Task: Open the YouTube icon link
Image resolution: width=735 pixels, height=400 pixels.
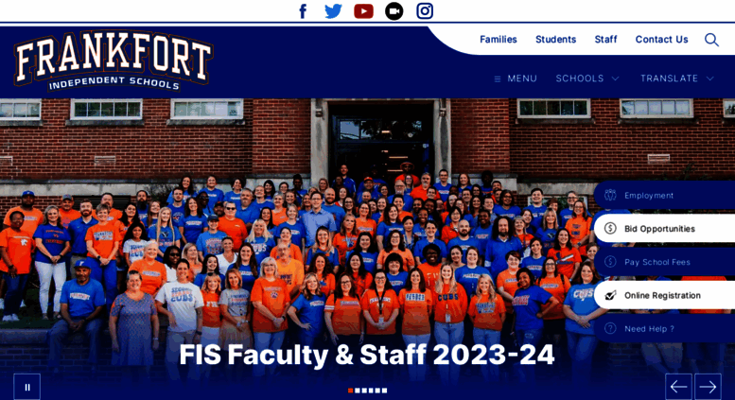Action: click(364, 11)
